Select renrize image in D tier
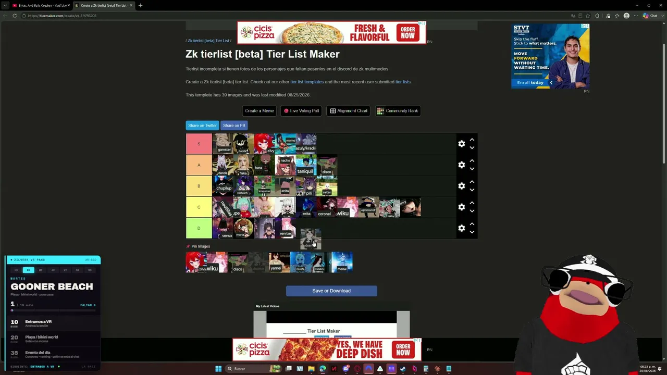Viewport: 667px width, 375px height. point(285,228)
